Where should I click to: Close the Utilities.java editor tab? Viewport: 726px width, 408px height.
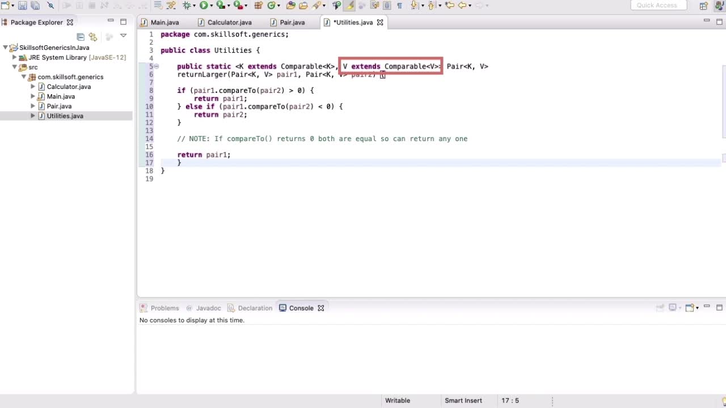click(x=380, y=22)
